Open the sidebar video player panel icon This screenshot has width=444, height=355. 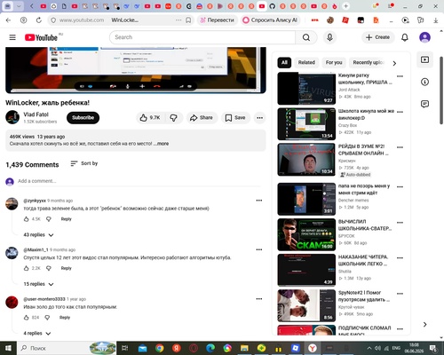pos(424,59)
